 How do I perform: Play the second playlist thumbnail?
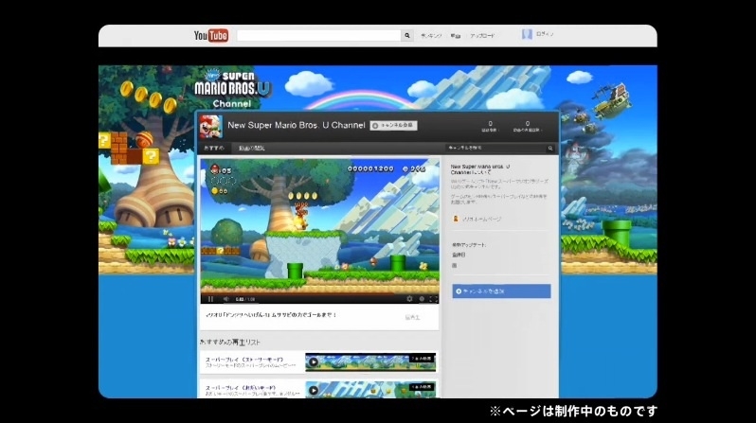[x=370, y=389]
